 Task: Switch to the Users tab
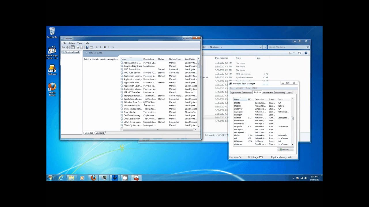click(x=289, y=93)
